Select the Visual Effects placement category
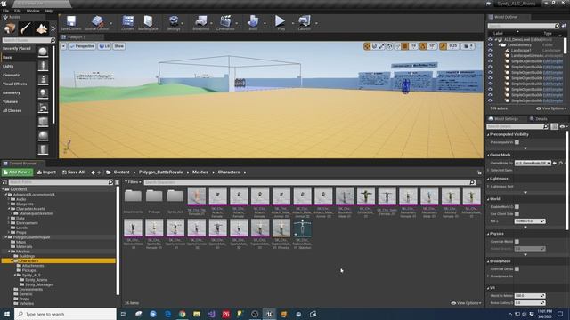 pos(14,84)
